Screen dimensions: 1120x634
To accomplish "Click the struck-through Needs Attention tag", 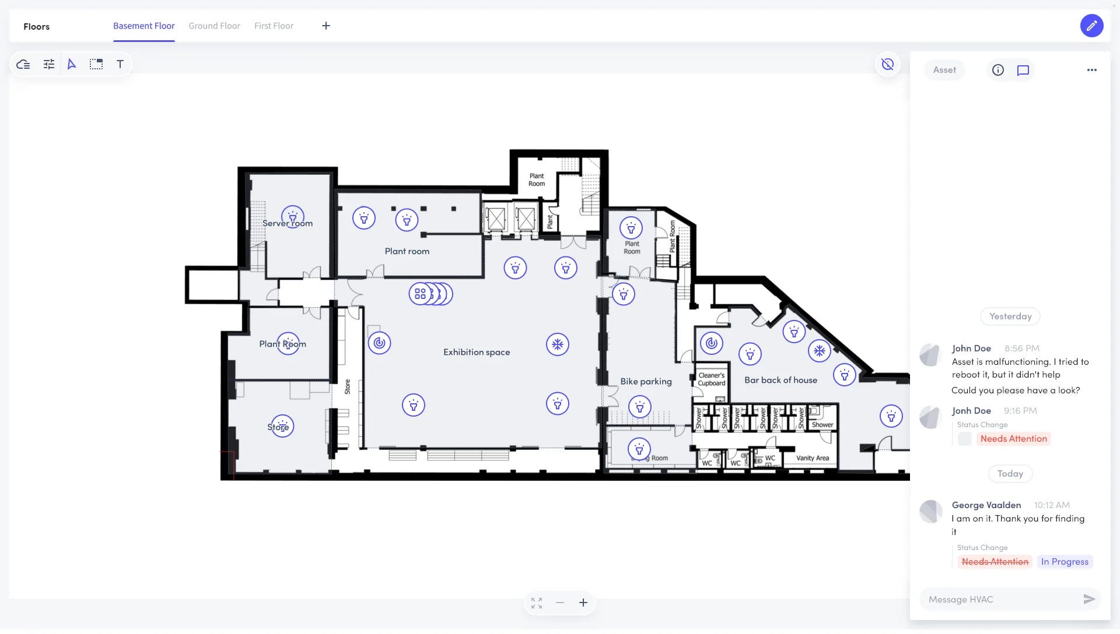I will pos(995,562).
